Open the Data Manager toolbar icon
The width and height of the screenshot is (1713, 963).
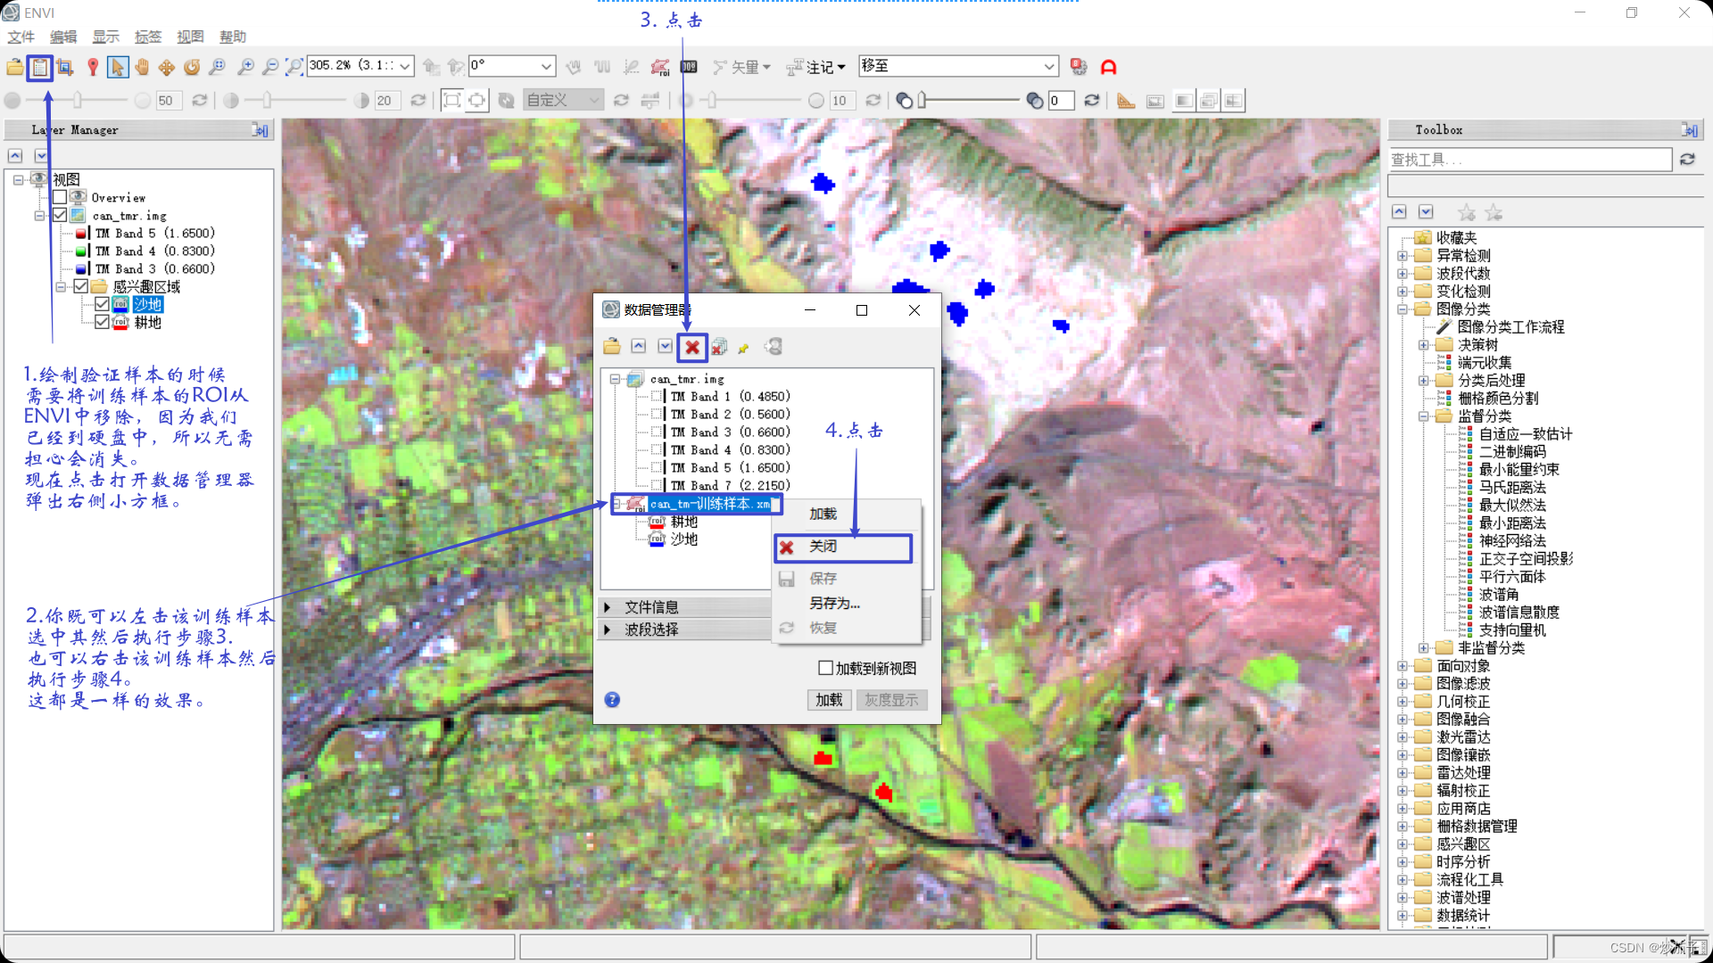(39, 67)
